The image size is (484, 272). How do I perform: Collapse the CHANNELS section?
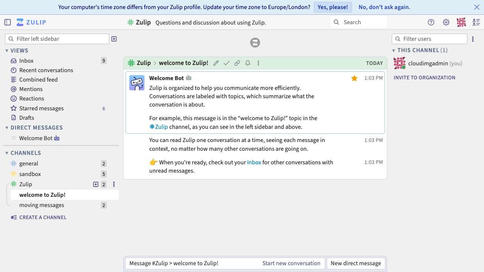pyautogui.click(x=23, y=153)
